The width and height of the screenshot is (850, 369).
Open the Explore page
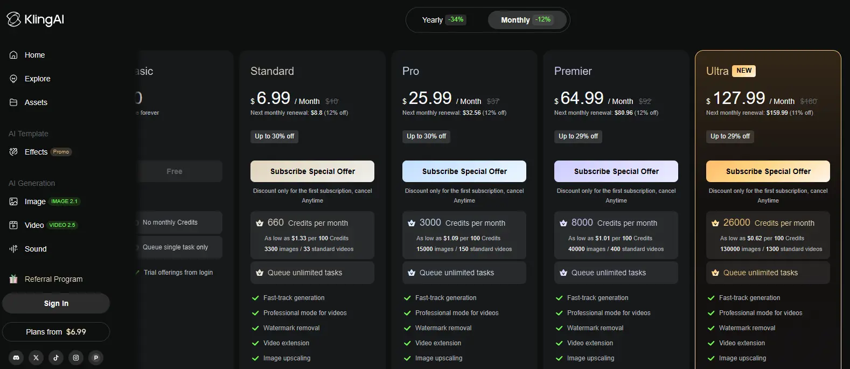pos(37,79)
